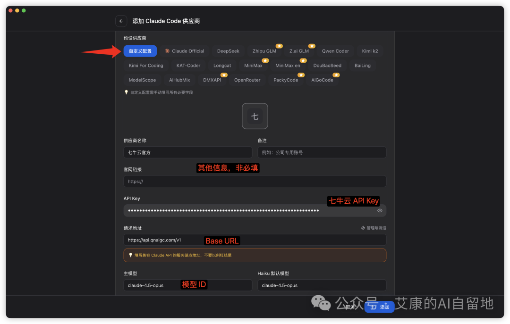Screen dimensions: 510x324
Task: Select the DeepSeek provider preset
Action: [228, 51]
